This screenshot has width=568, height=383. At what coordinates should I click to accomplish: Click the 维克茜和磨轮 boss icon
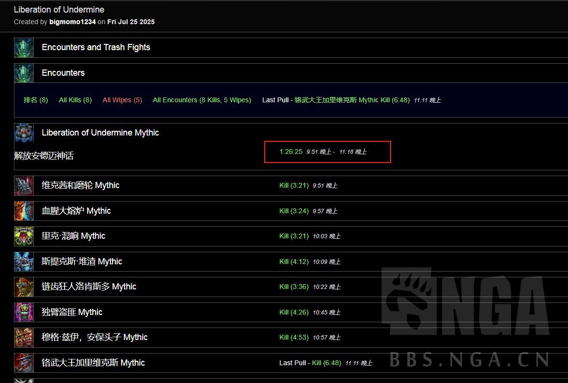(x=24, y=186)
